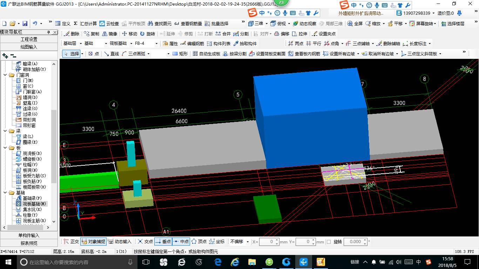This screenshot has height=269, width=479.
Task: Expand the 基础层 floor dropdown
Action: pos(81,44)
